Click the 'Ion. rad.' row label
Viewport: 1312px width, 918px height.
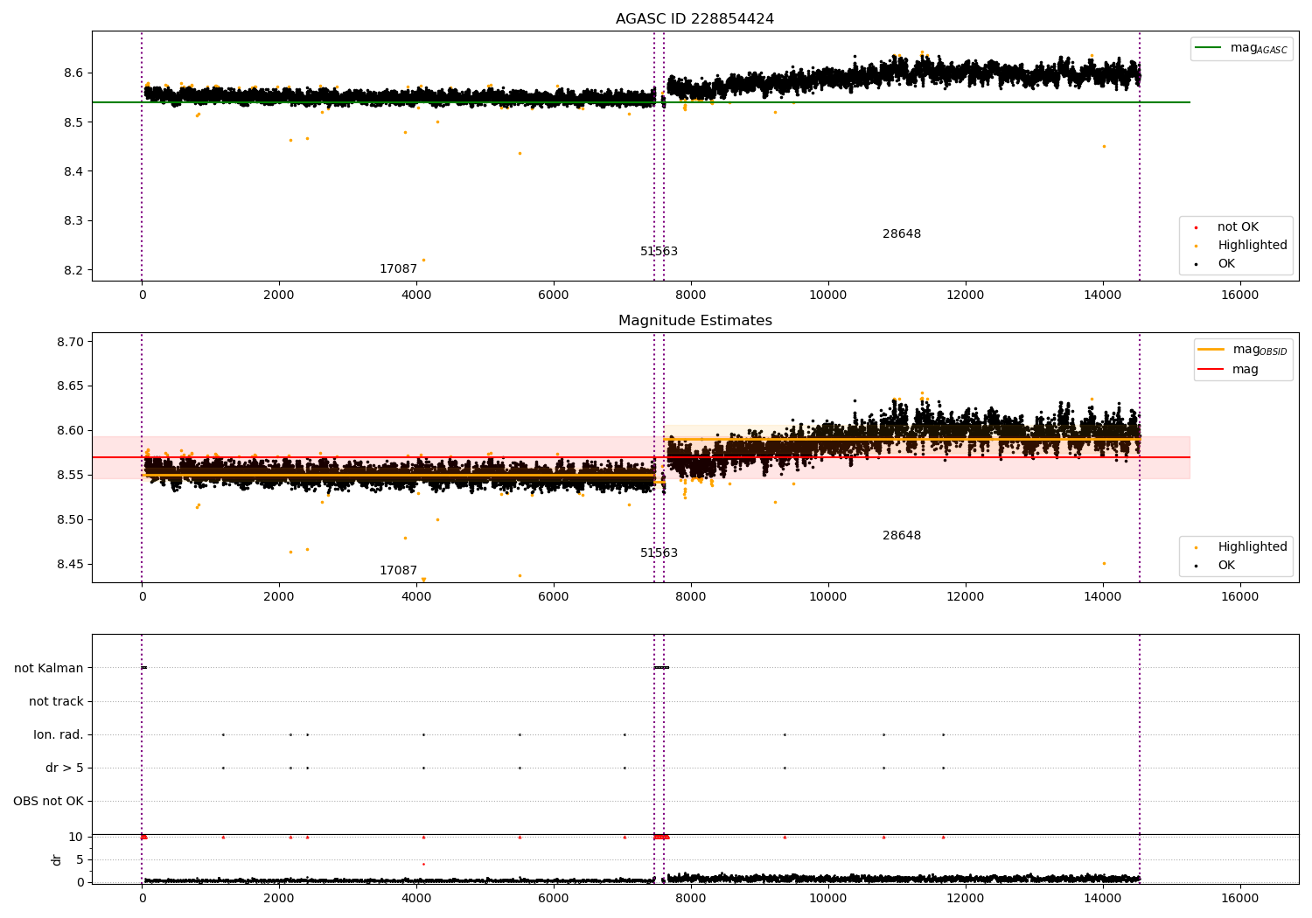59,734
